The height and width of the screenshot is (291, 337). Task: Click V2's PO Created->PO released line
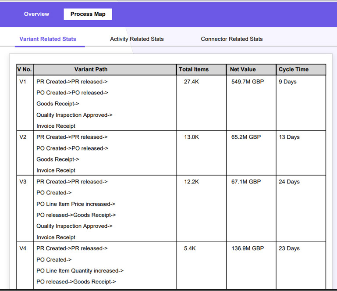[x=72, y=148]
